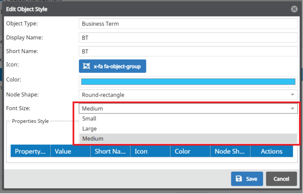This screenshot has width=303, height=194.
Task: Click the Properties Style heading
Action: [30, 121]
